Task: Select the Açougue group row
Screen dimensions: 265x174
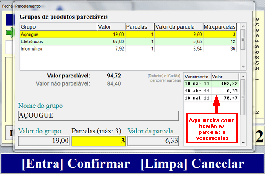Action: 128,34
